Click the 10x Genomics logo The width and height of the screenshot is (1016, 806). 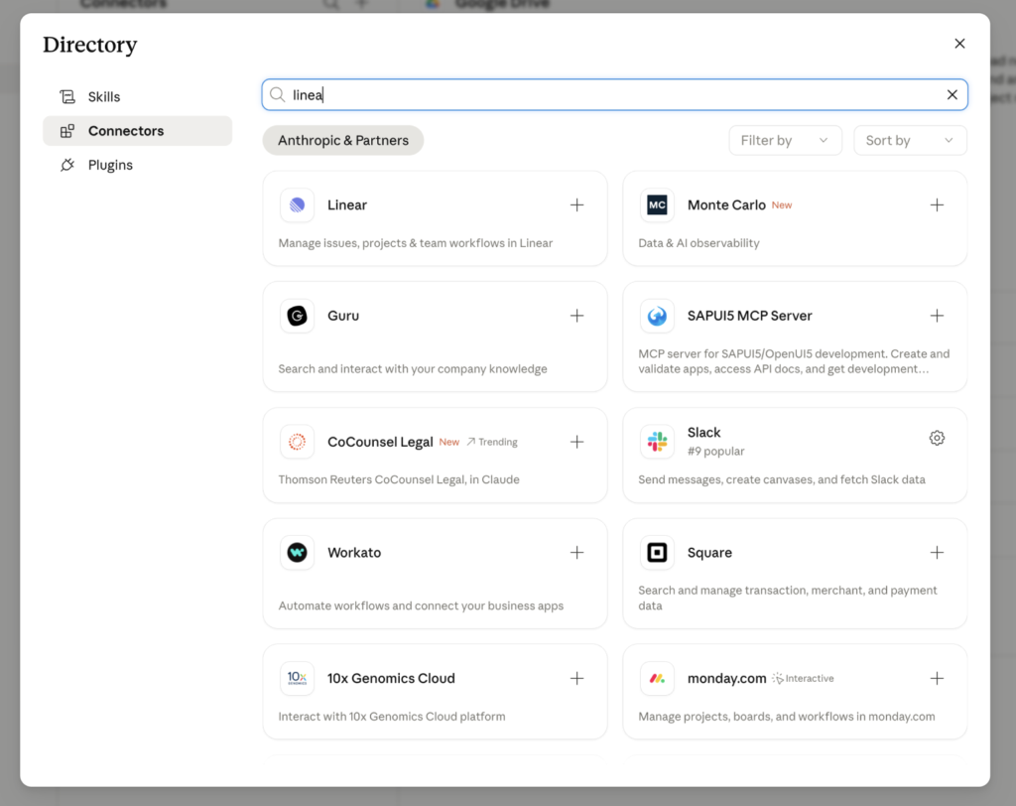point(297,678)
